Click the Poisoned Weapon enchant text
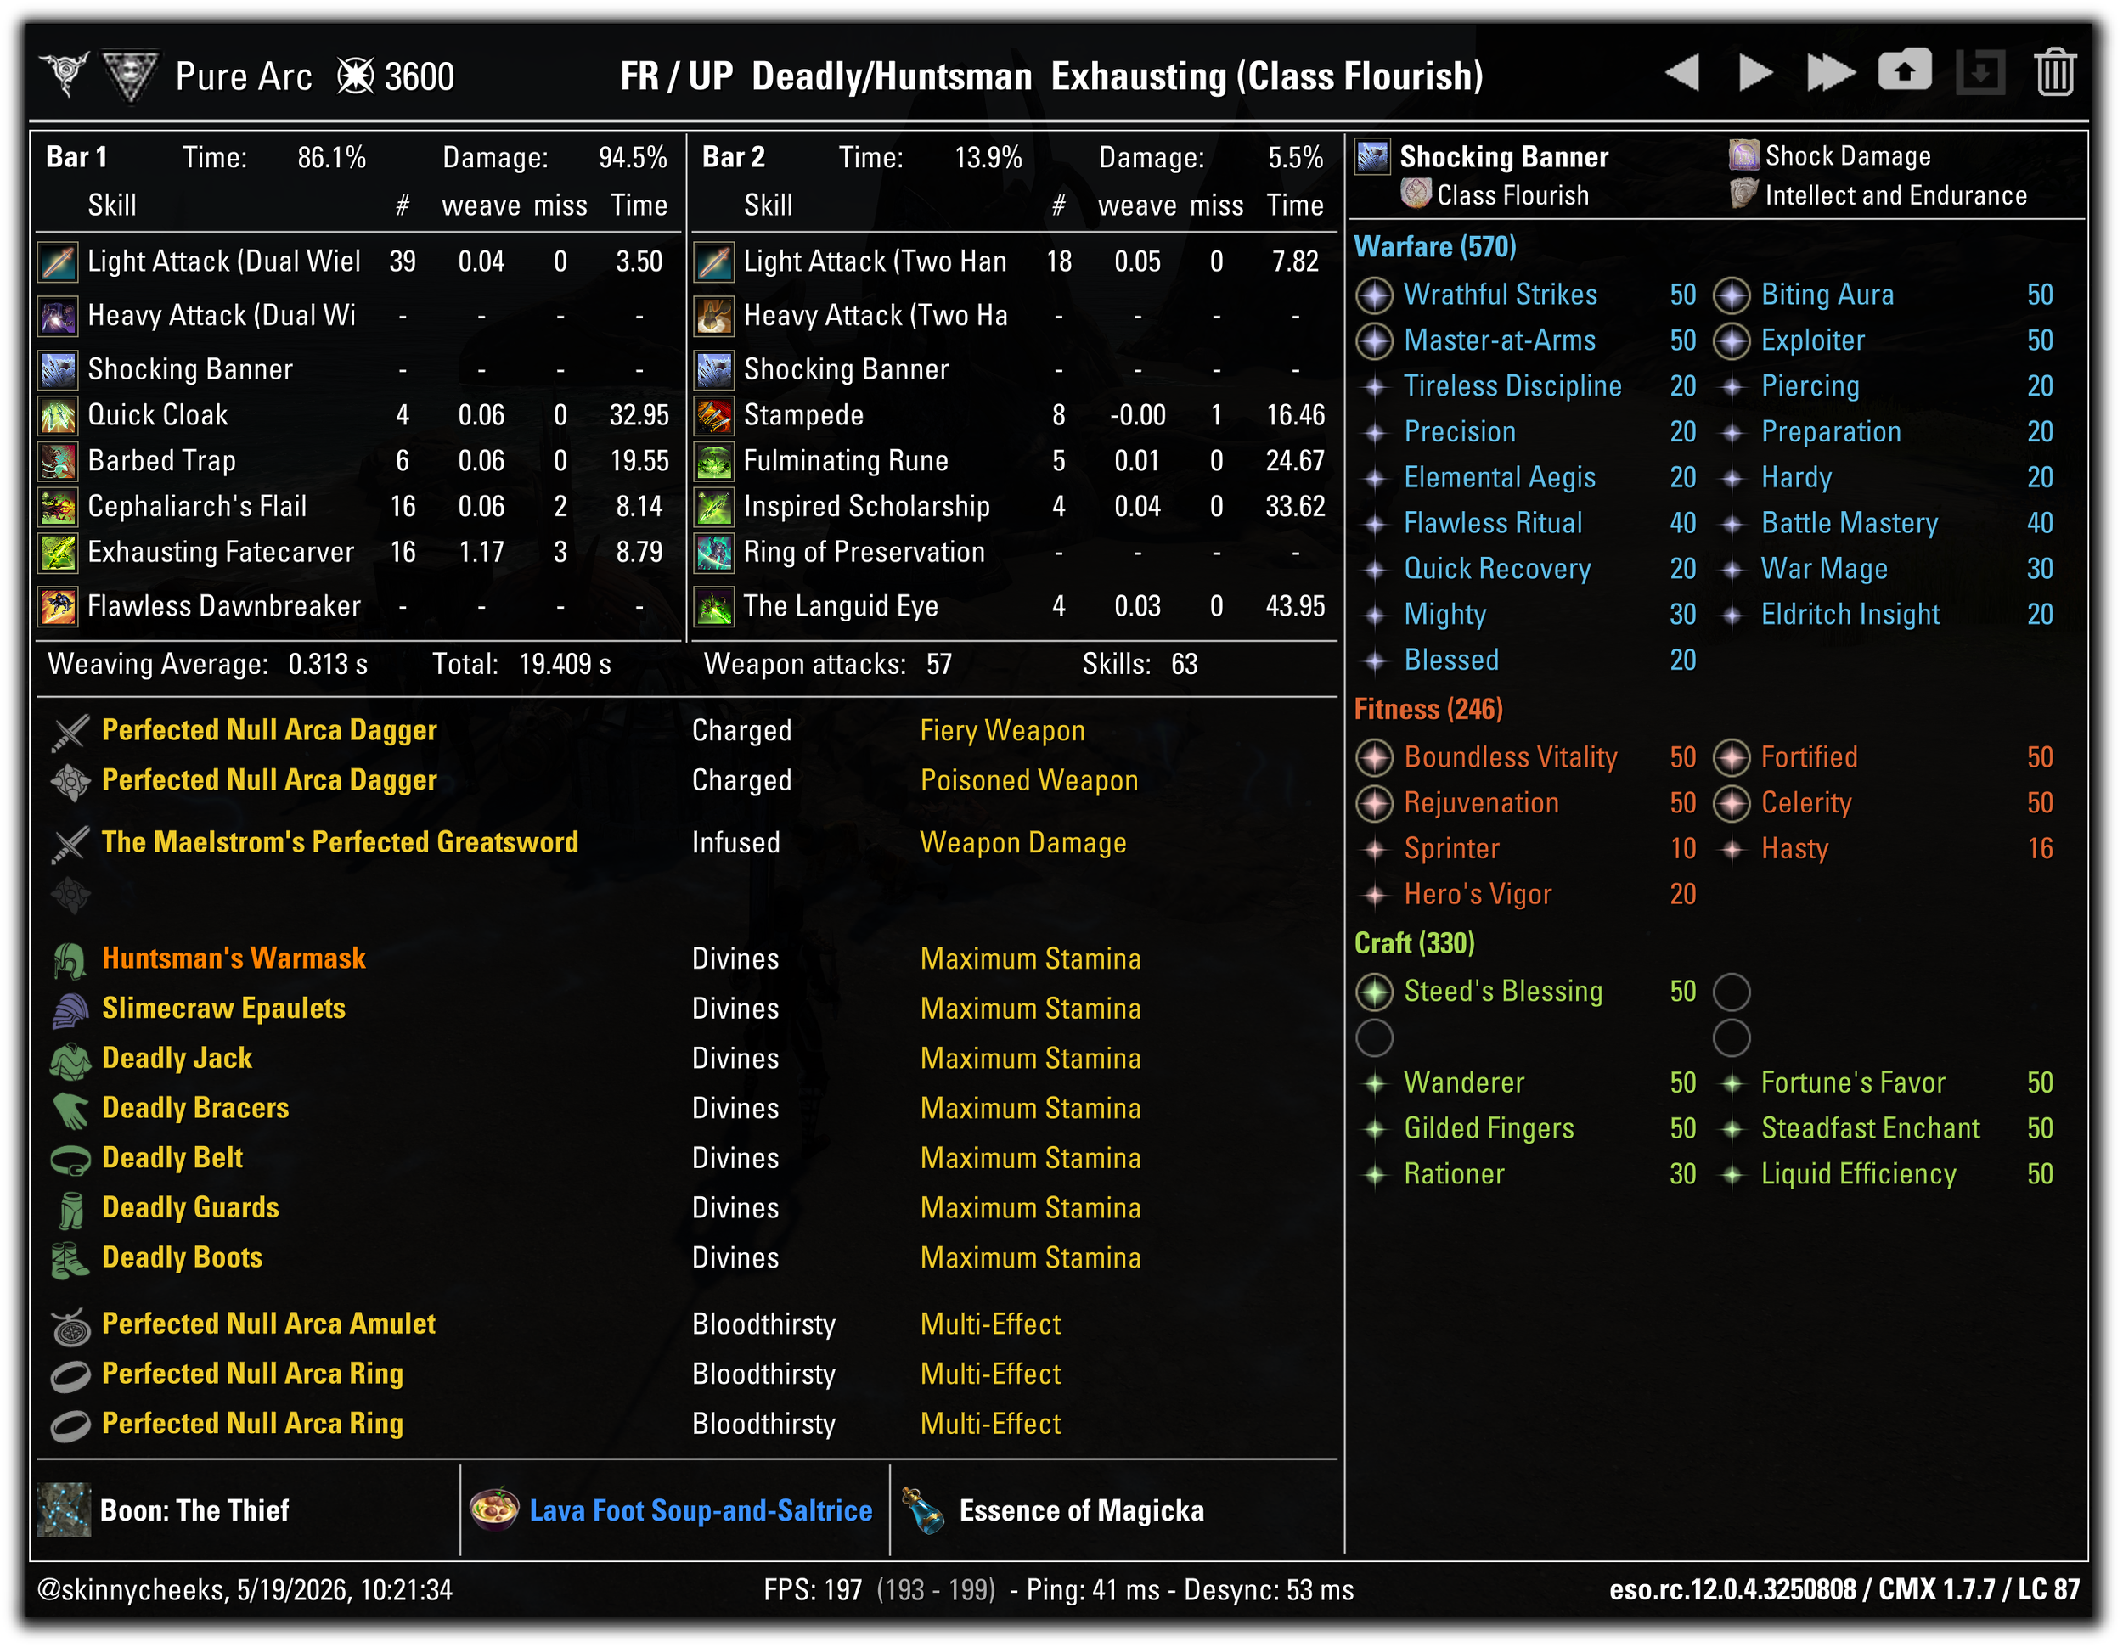2123x1647 pixels. point(1028,780)
